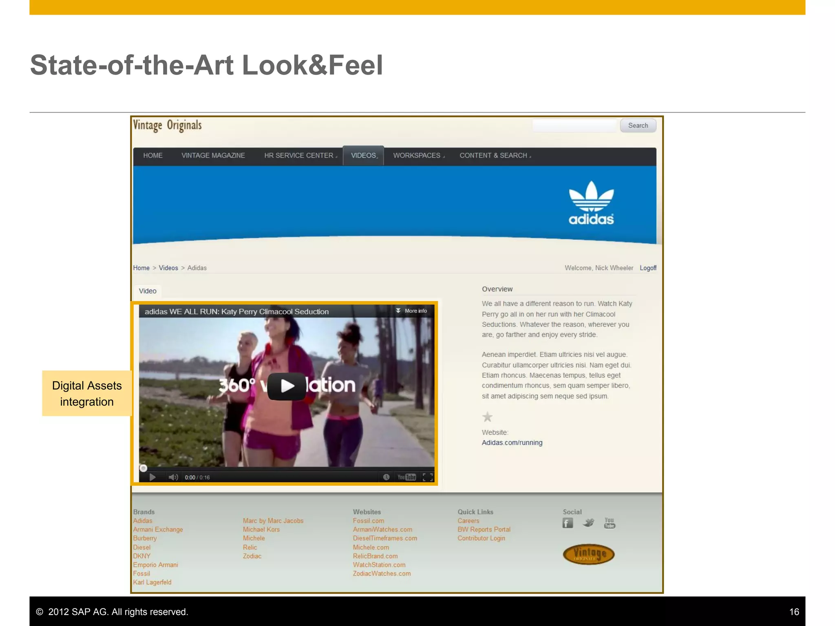The image size is (835, 626).
Task: Expand the HR SERVICE CENTER menu
Action: [300, 156]
